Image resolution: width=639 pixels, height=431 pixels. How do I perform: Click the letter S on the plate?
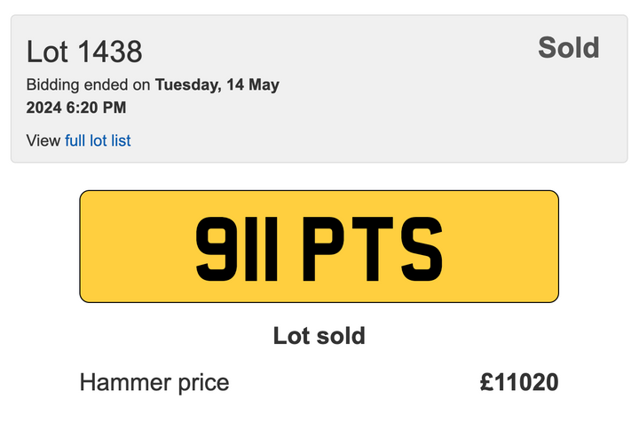421,246
